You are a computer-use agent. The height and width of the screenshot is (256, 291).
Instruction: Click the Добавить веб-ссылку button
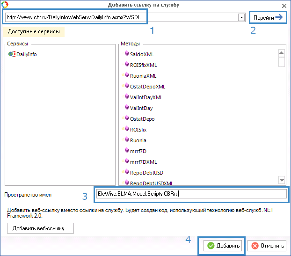pyautogui.click(x=40, y=228)
